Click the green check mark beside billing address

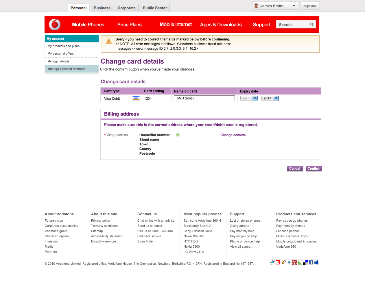178,135
